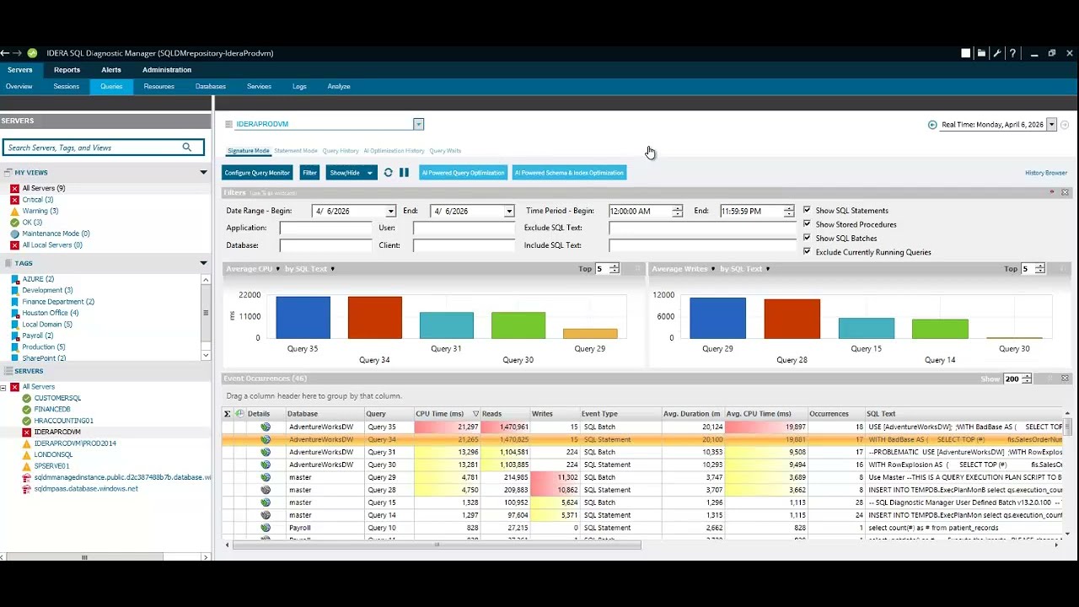Image resolution: width=1079 pixels, height=607 pixels.
Task: Select LONDONSQL warning server
Action: (x=53, y=454)
